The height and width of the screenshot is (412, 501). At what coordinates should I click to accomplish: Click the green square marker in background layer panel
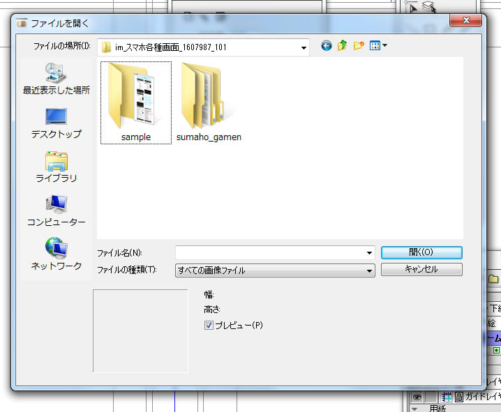click(496, 351)
